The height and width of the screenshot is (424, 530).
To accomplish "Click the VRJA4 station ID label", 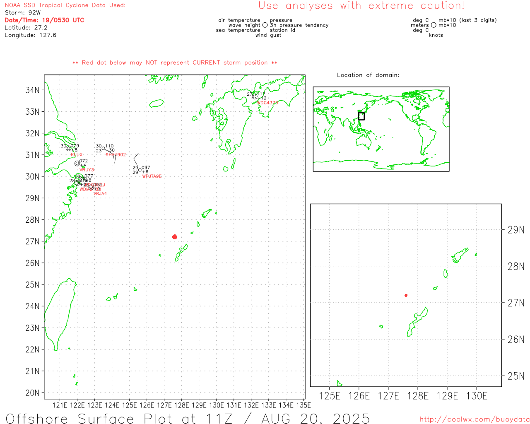I will [100, 194].
